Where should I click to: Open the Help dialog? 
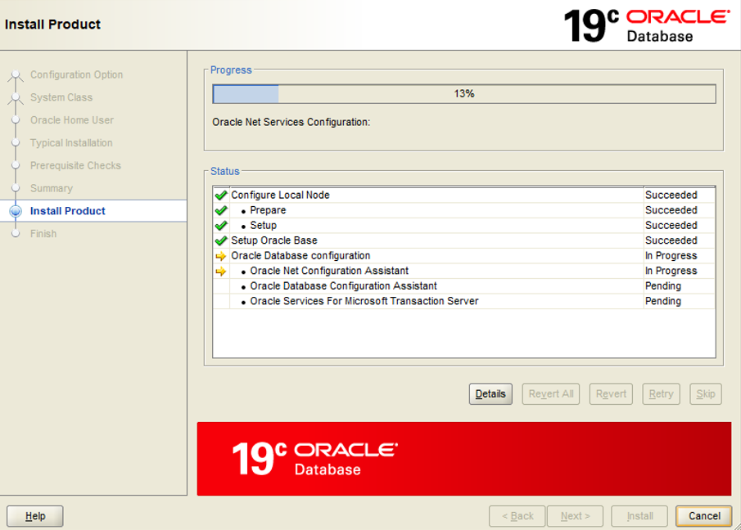tap(34, 515)
